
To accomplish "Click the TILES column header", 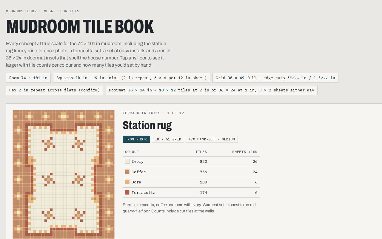I will [x=201, y=152].
